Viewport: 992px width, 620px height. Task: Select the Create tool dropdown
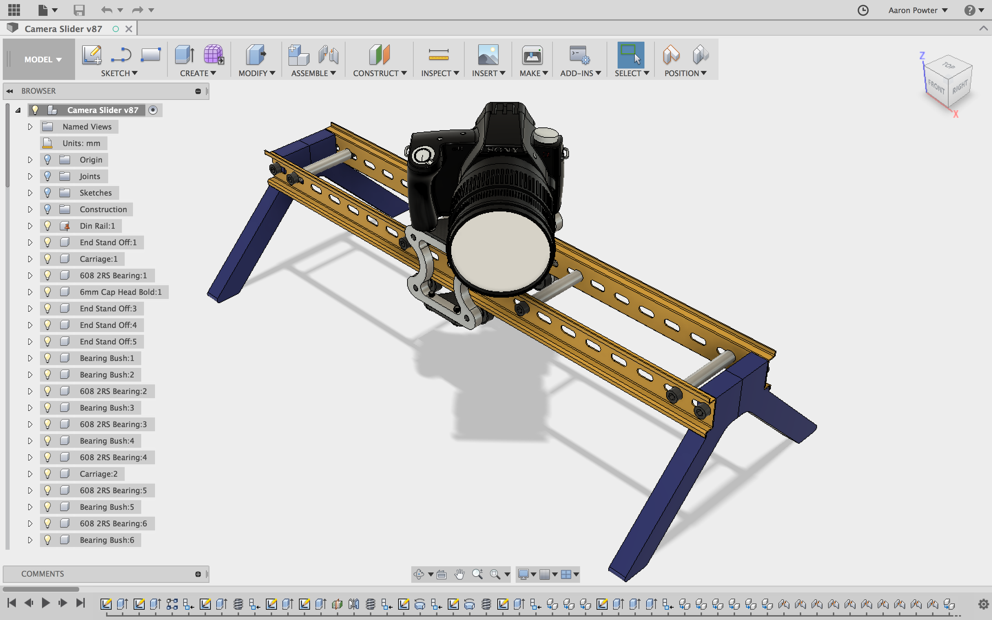[x=199, y=73]
